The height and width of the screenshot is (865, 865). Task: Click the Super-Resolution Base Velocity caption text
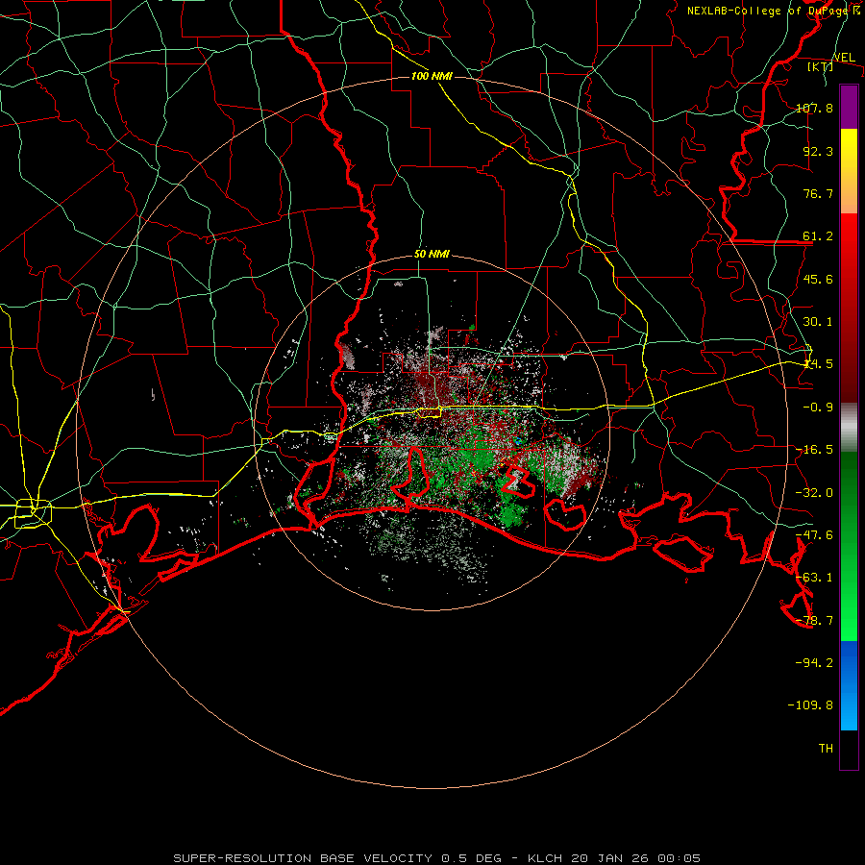(437, 858)
